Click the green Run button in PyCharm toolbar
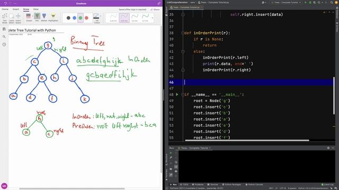 click(x=306, y=2)
